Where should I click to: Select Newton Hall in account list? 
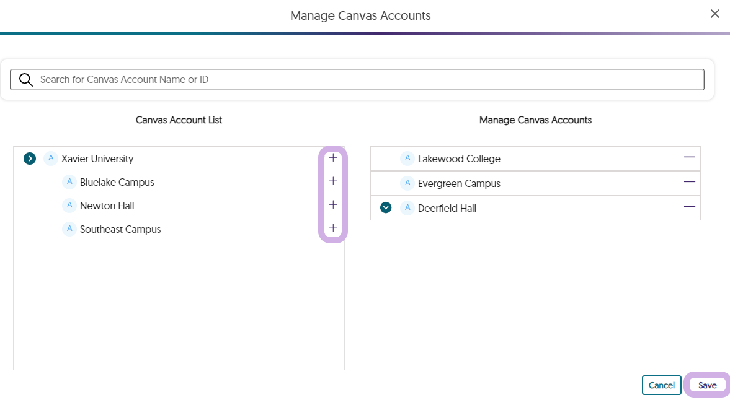coord(107,206)
